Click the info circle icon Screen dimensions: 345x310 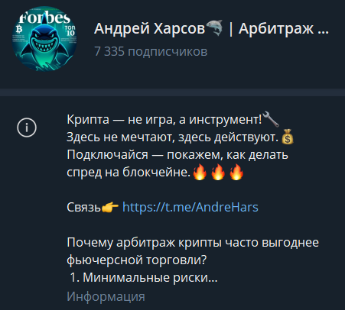27,128
